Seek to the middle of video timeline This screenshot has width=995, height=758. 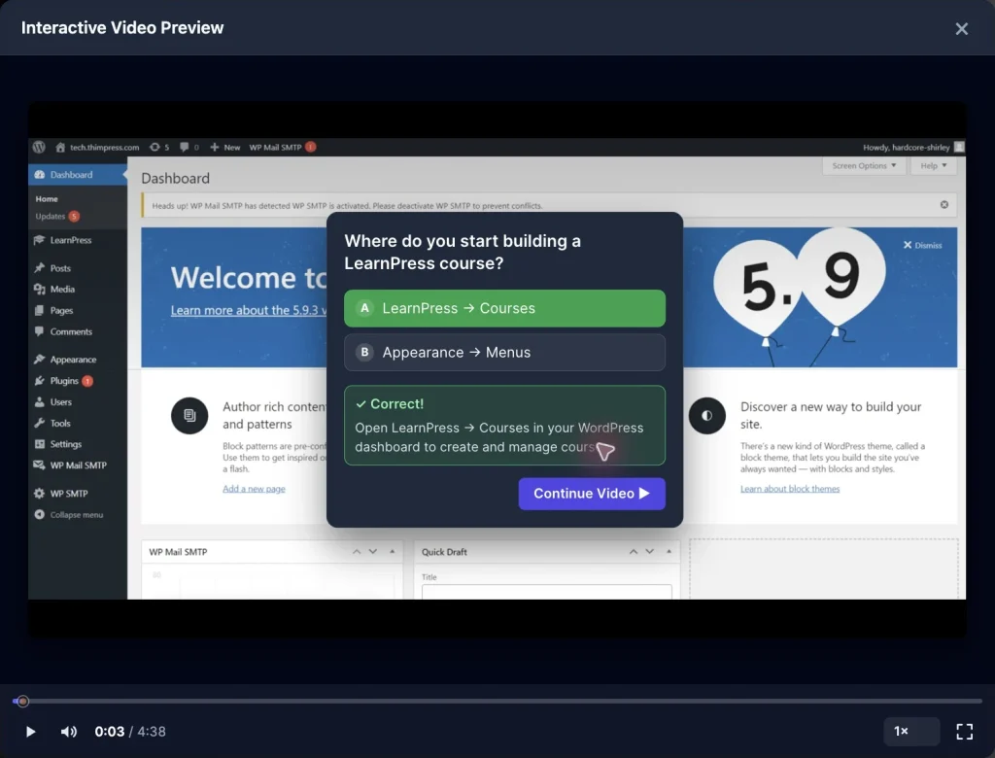(x=497, y=702)
